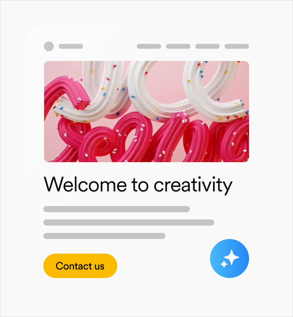Click the word creativity in the heading
The image size is (293, 317).
click(x=193, y=185)
